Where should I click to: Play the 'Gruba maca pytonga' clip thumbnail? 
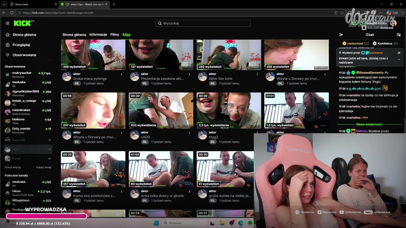(x=93, y=55)
